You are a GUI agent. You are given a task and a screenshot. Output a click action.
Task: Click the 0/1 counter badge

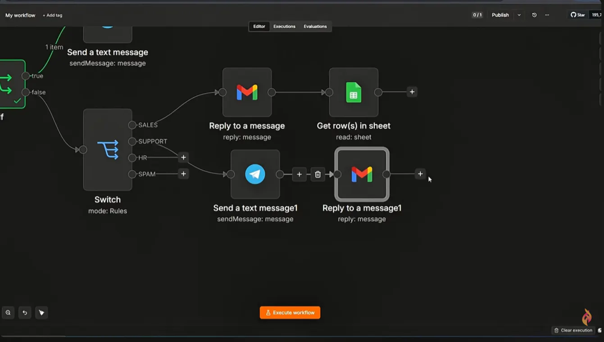(x=477, y=15)
